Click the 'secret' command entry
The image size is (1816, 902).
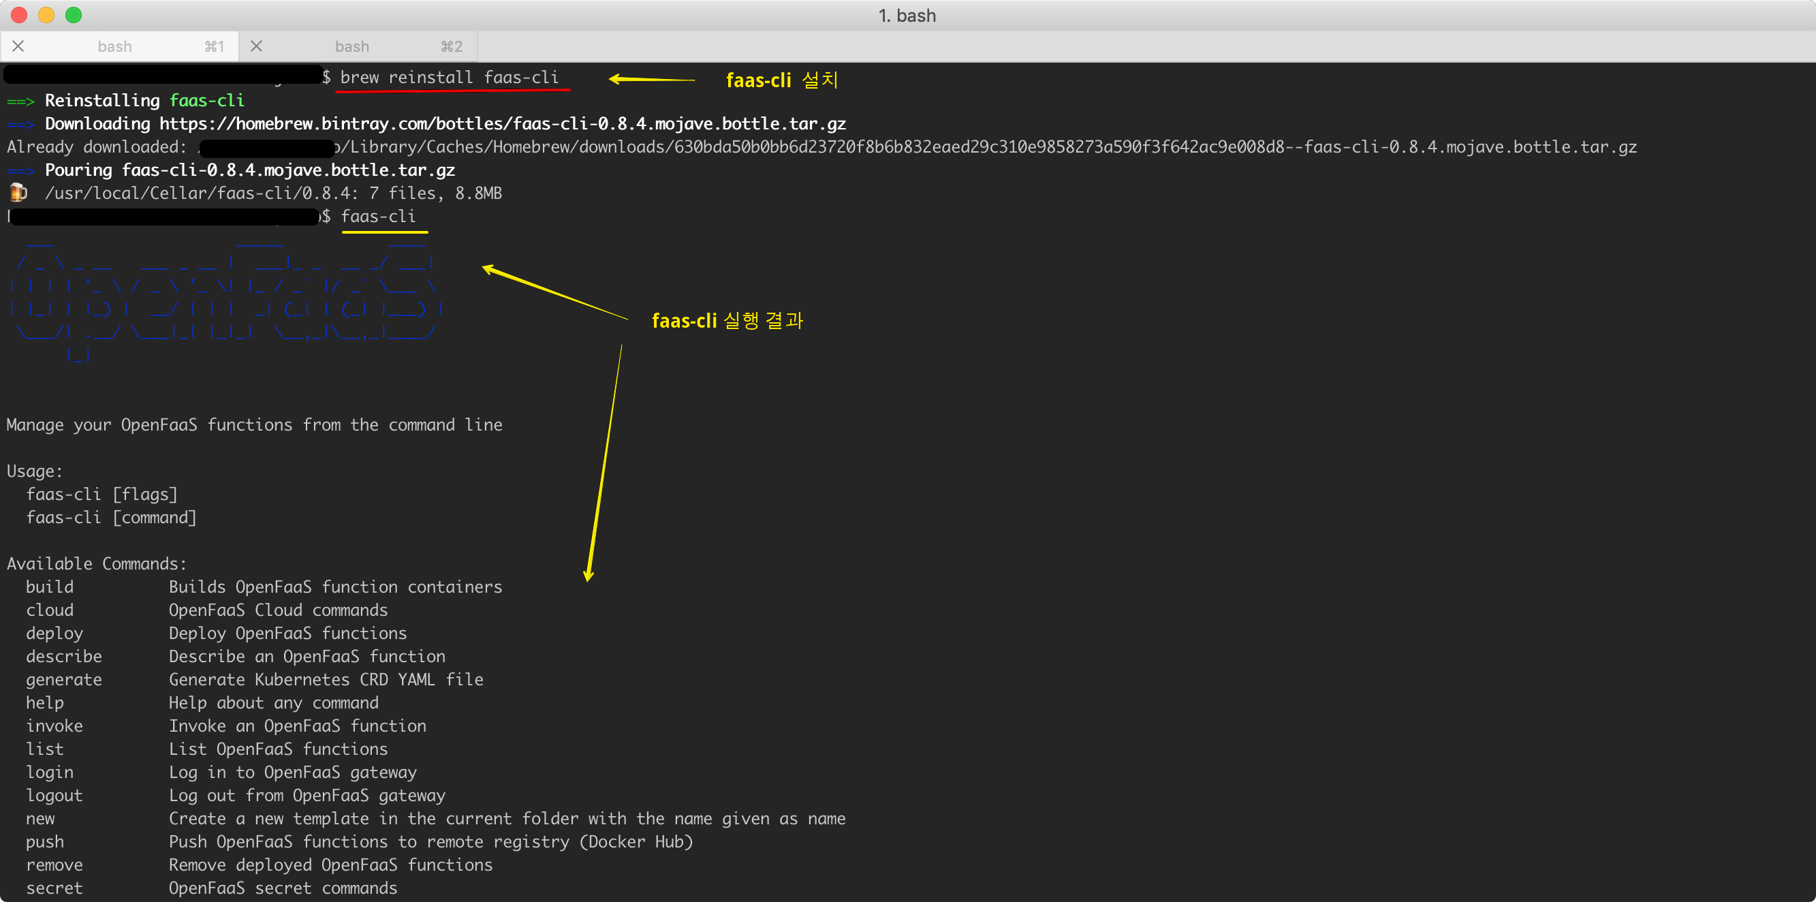[54, 888]
